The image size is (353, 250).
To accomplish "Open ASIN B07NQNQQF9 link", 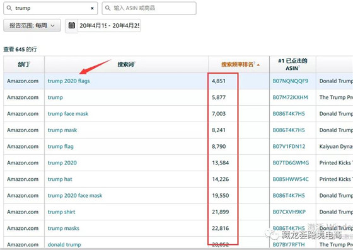I will pos(291,81).
